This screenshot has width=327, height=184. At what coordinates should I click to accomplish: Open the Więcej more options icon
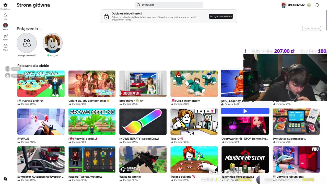click(5, 46)
